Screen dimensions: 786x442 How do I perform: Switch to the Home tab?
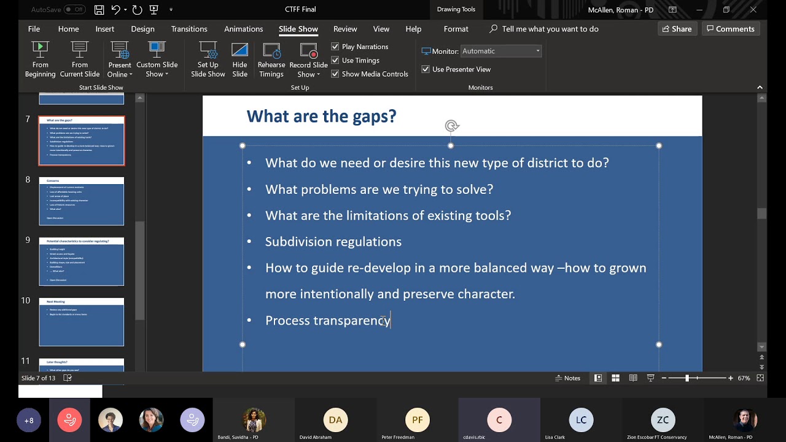pyautogui.click(x=68, y=29)
